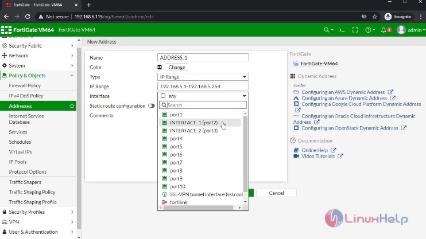
Task: Expand the Security Fabric menu
Action: [x=38, y=46]
